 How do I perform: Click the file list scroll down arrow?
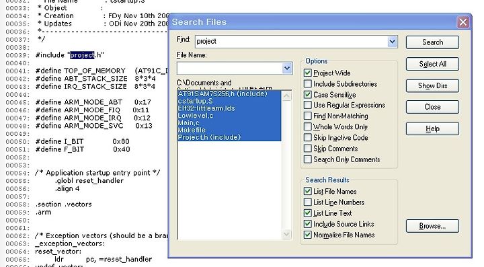point(286,235)
